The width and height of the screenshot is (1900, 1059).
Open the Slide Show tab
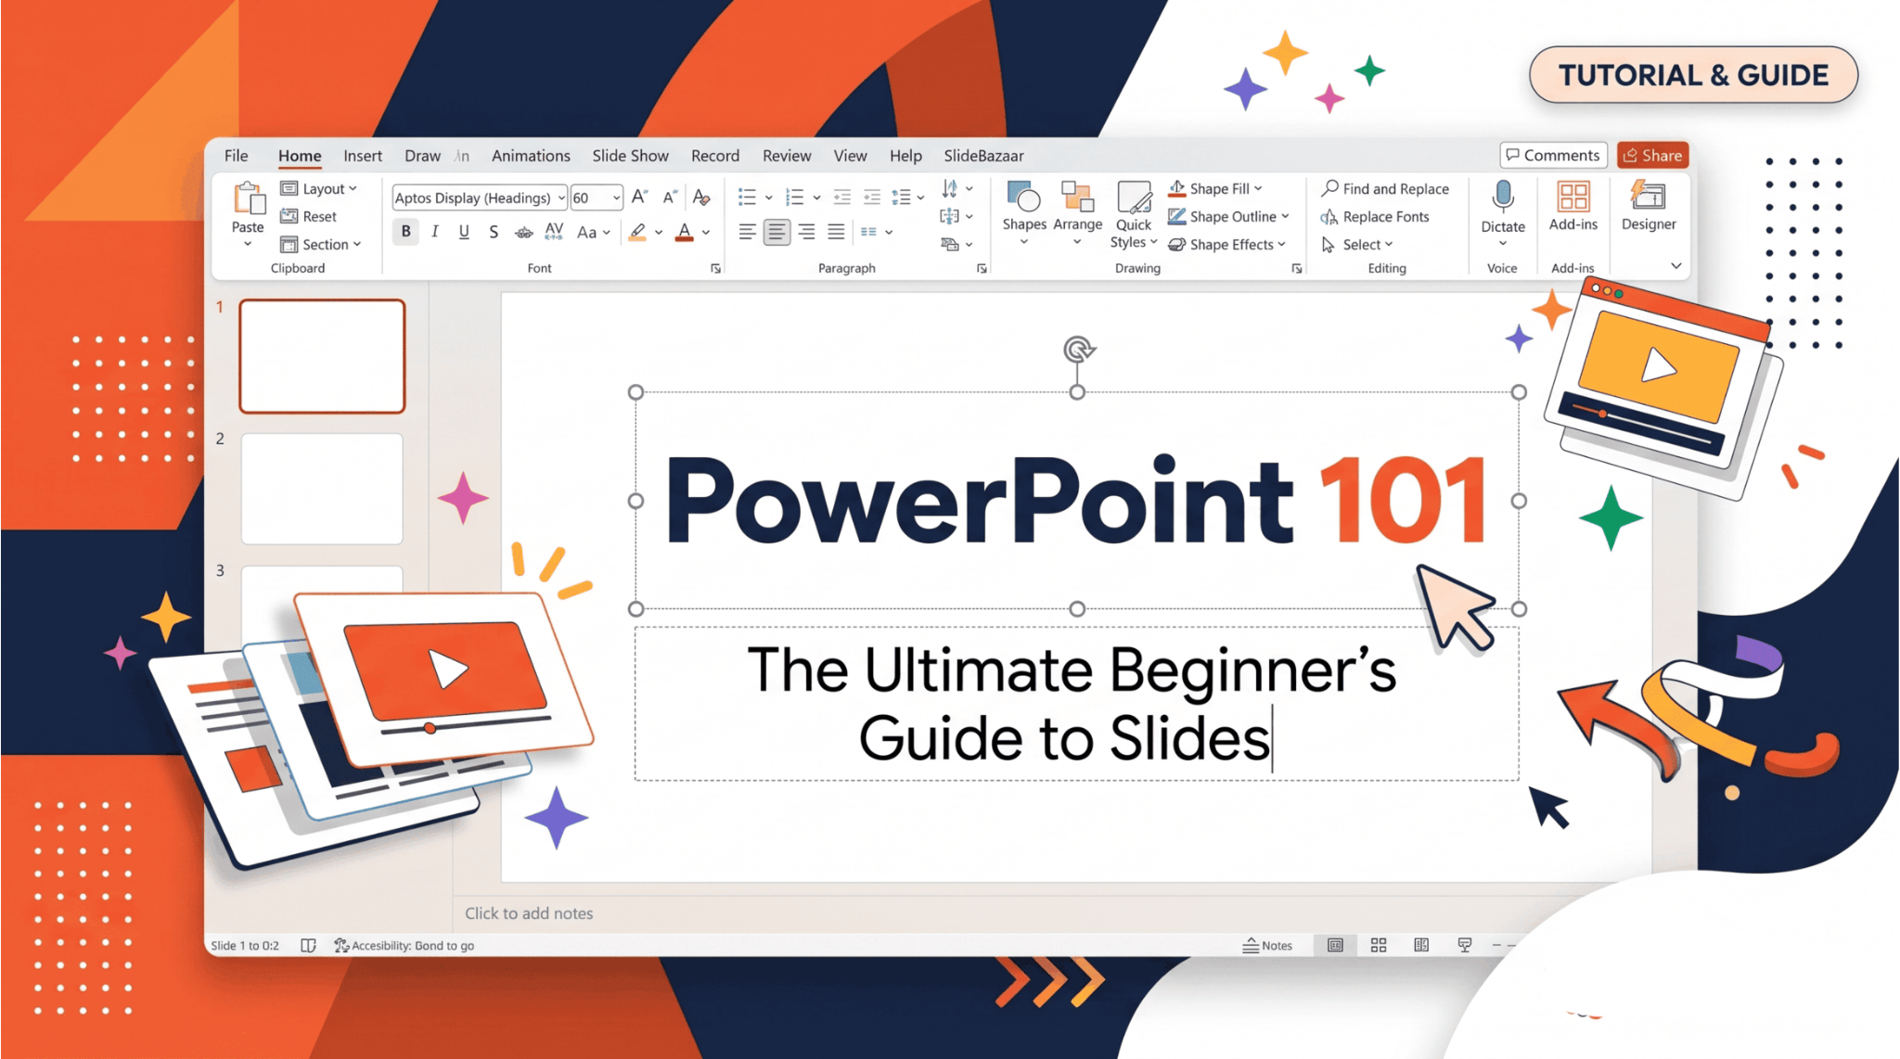coord(630,156)
